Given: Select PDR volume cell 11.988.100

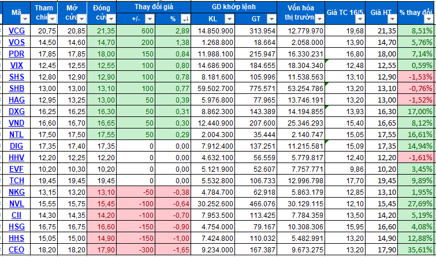Looking at the screenshot, I should [x=213, y=54].
